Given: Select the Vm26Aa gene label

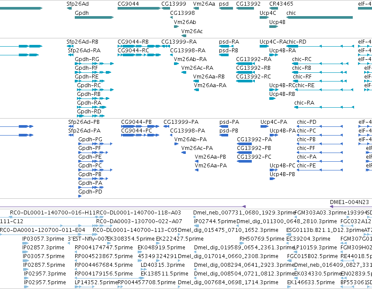Looking at the screenshot, I should click(204, 4).
